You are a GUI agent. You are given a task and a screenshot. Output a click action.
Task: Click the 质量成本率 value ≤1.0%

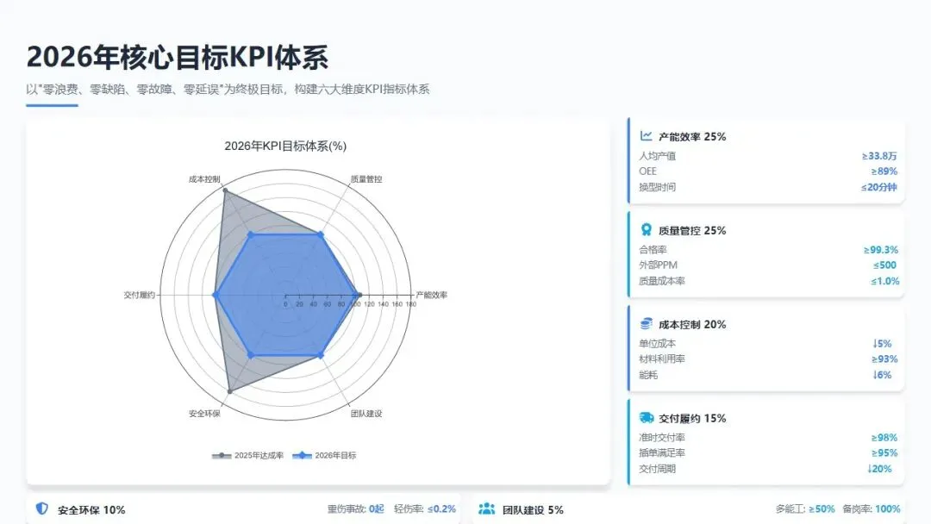884,281
